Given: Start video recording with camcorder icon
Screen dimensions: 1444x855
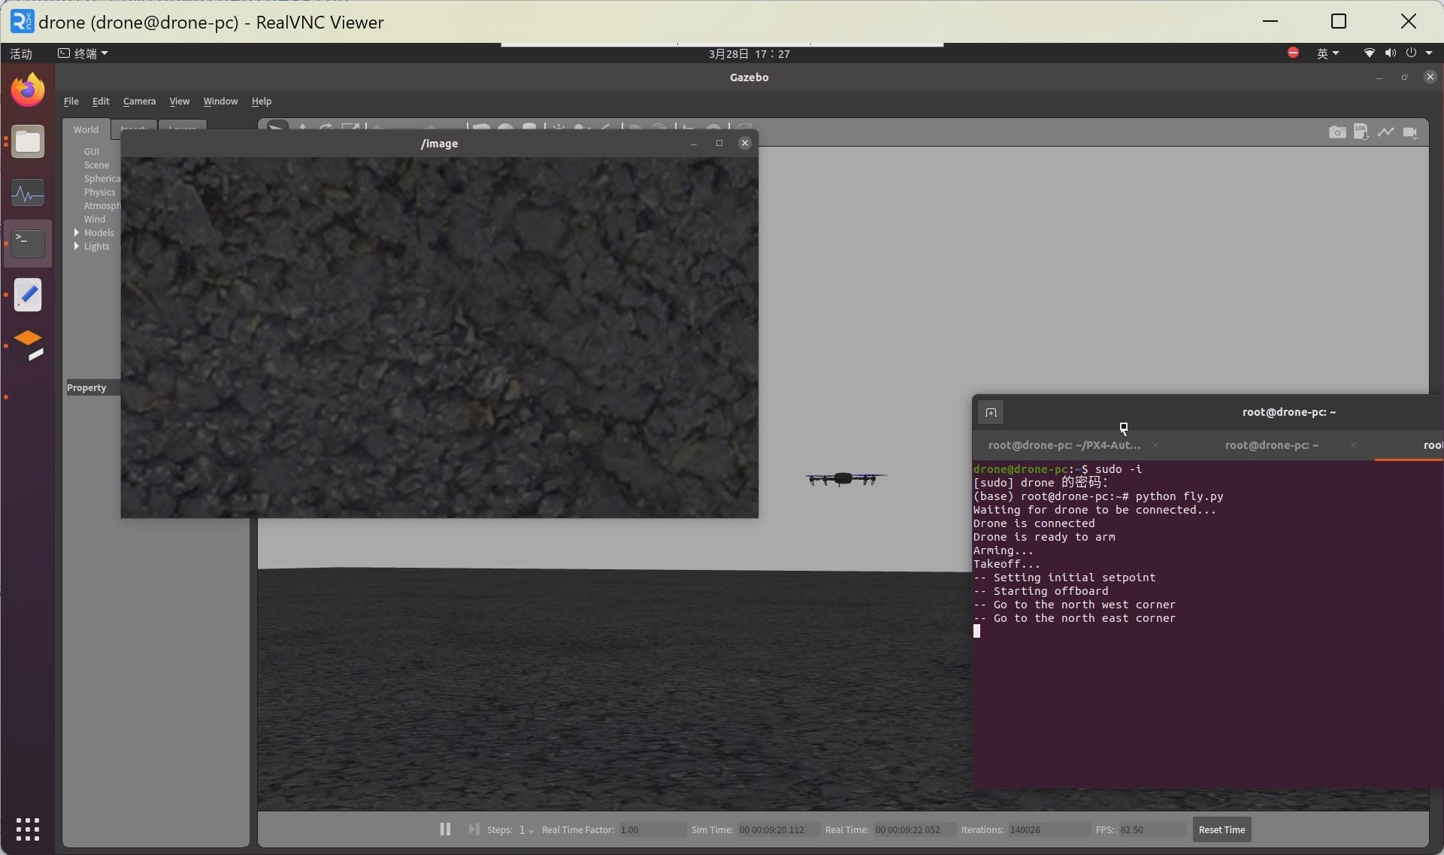Looking at the screenshot, I should 1410,132.
